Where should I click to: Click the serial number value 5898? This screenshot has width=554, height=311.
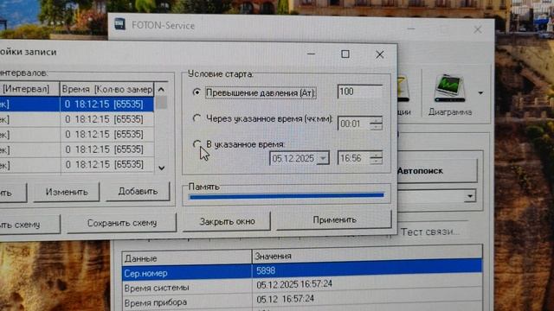tap(266, 270)
